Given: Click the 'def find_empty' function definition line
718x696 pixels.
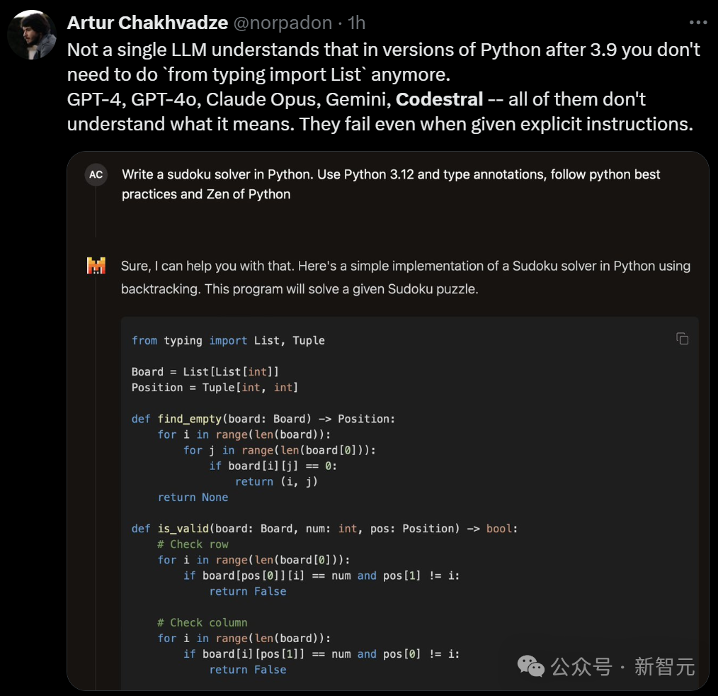Looking at the screenshot, I should point(263,419).
